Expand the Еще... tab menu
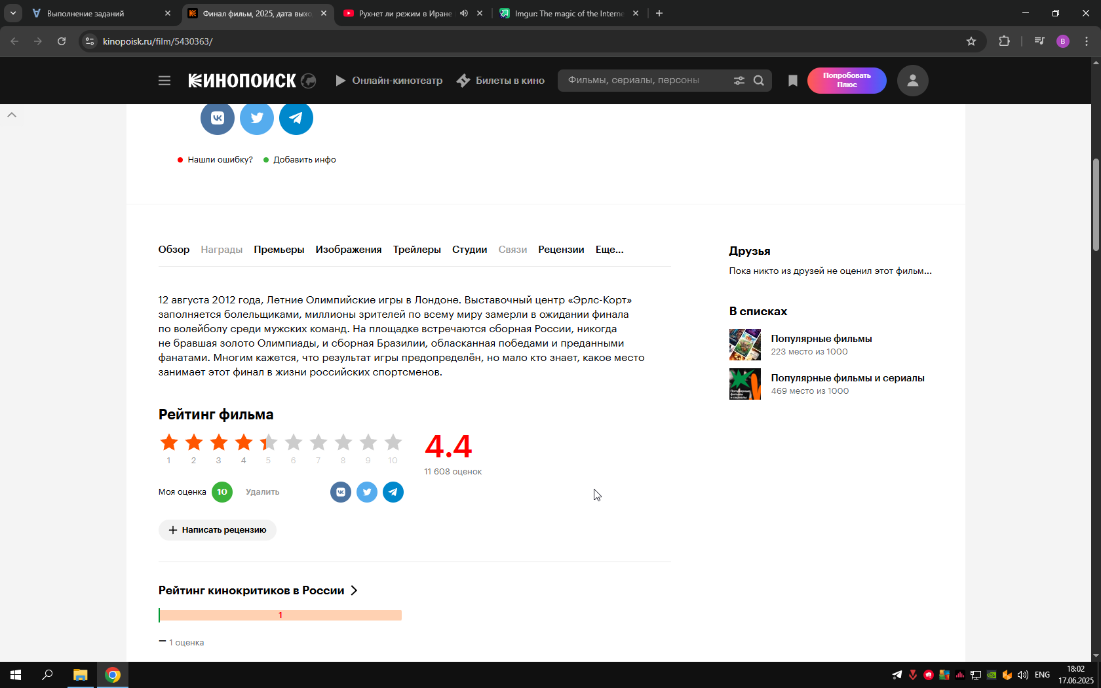The width and height of the screenshot is (1101, 688). pyautogui.click(x=609, y=250)
